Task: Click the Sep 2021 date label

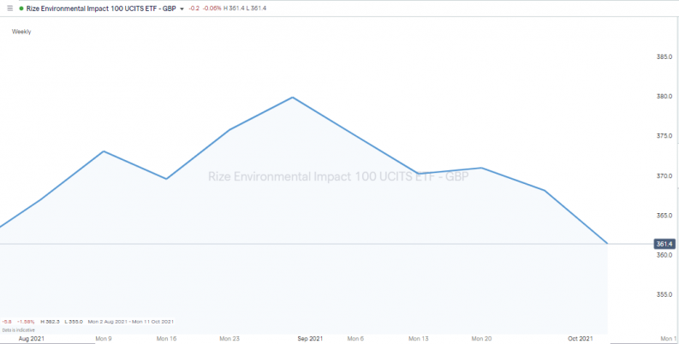Action: [309, 339]
